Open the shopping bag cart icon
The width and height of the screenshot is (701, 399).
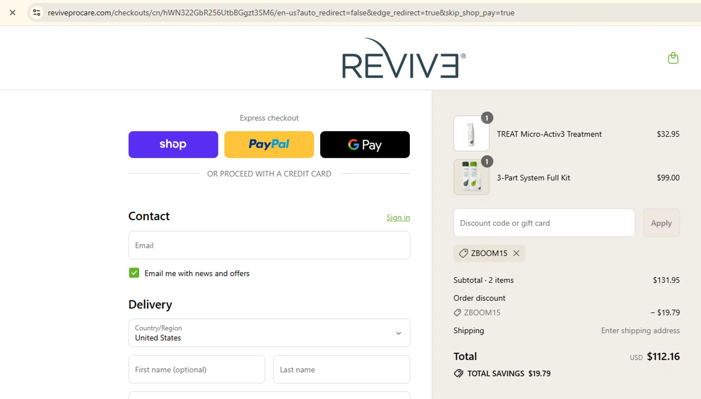coord(673,58)
